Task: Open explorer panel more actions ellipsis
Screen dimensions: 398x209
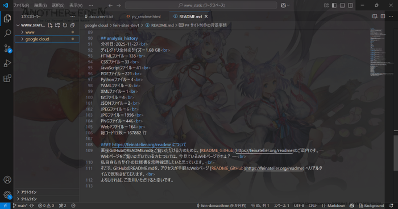Action: click(72, 17)
